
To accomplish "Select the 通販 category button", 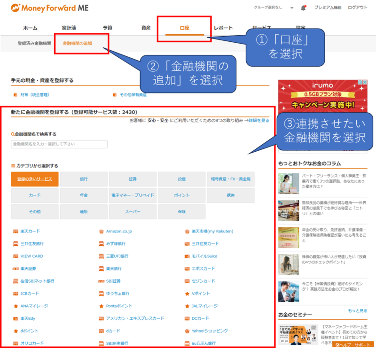I will point(84,212).
